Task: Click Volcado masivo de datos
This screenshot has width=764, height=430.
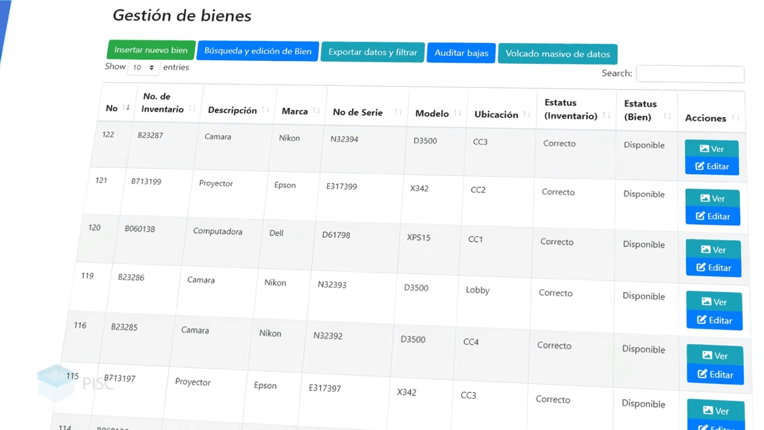Action: coord(557,54)
